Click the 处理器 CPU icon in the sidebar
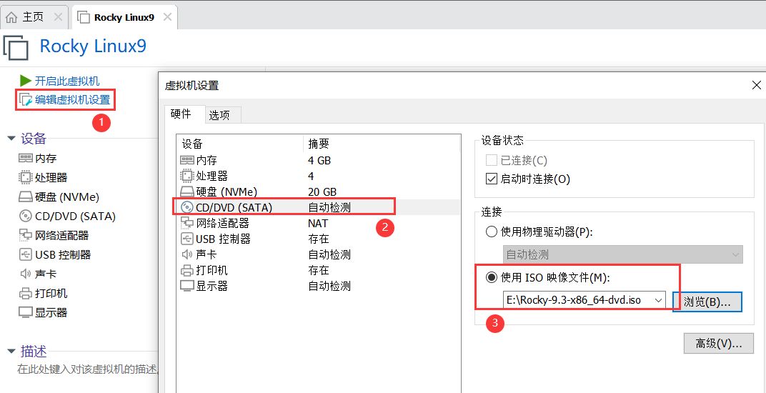 tap(26, 177)
